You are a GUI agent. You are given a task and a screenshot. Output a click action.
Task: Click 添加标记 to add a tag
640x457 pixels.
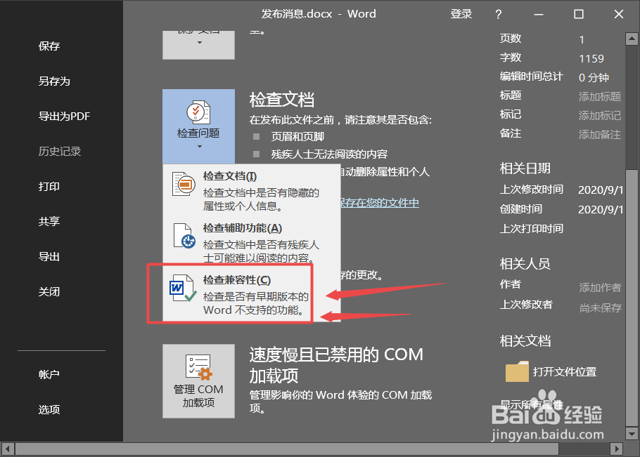point(599,114)
